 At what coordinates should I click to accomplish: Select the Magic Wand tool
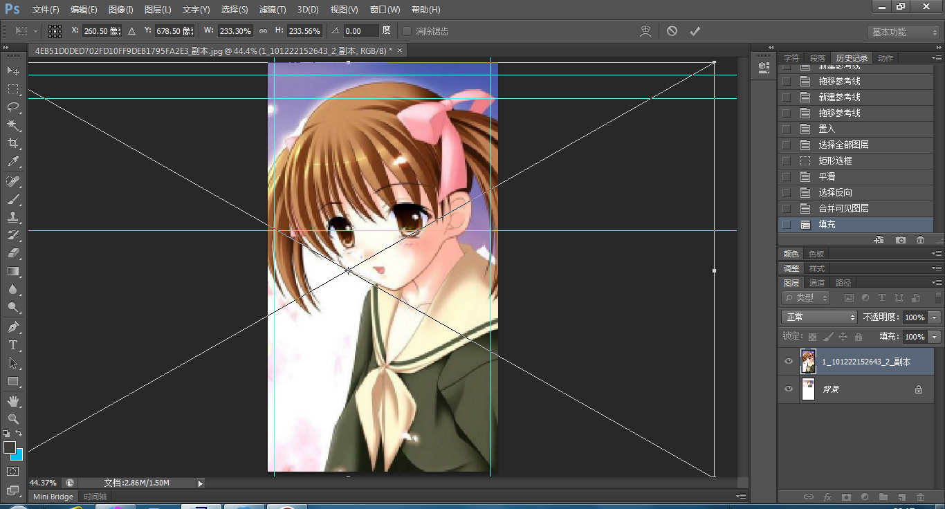coord(13,125)
